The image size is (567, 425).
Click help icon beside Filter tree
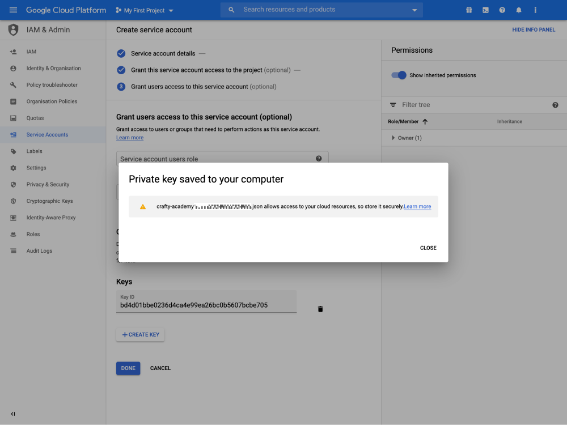coord(555,105)
